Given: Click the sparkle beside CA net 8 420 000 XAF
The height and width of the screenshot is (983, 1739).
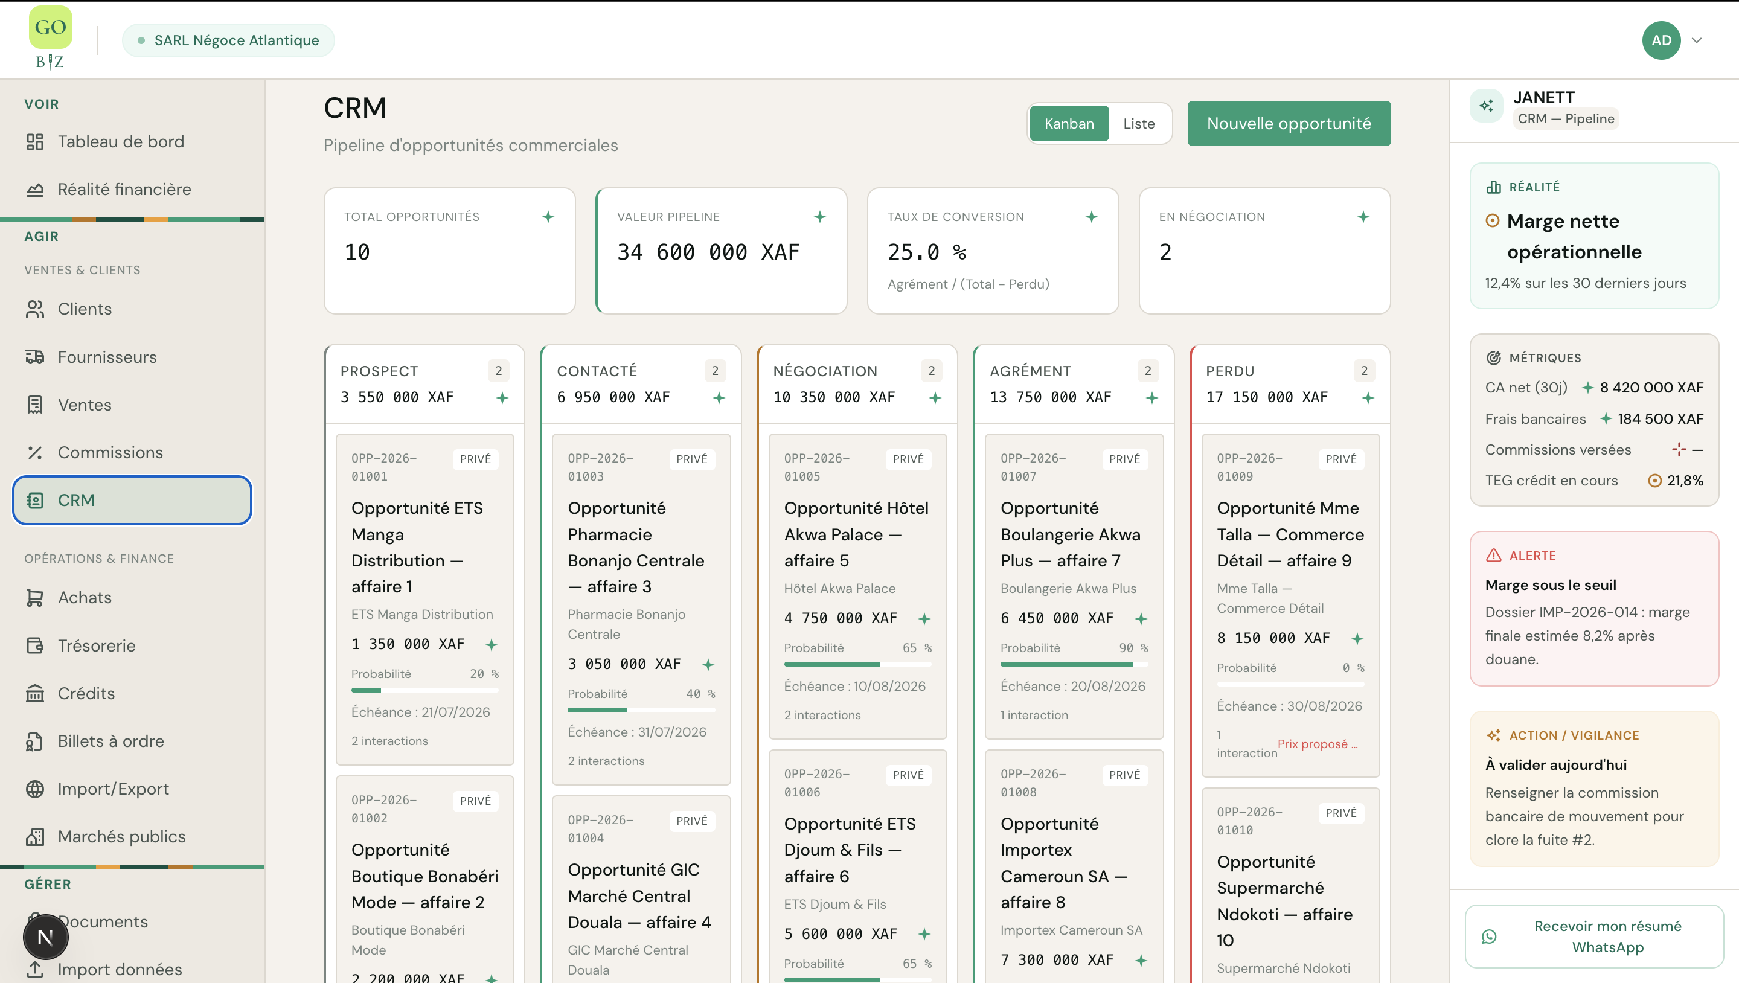Looking at the screenshot, I should click(x=1588, y=388).
